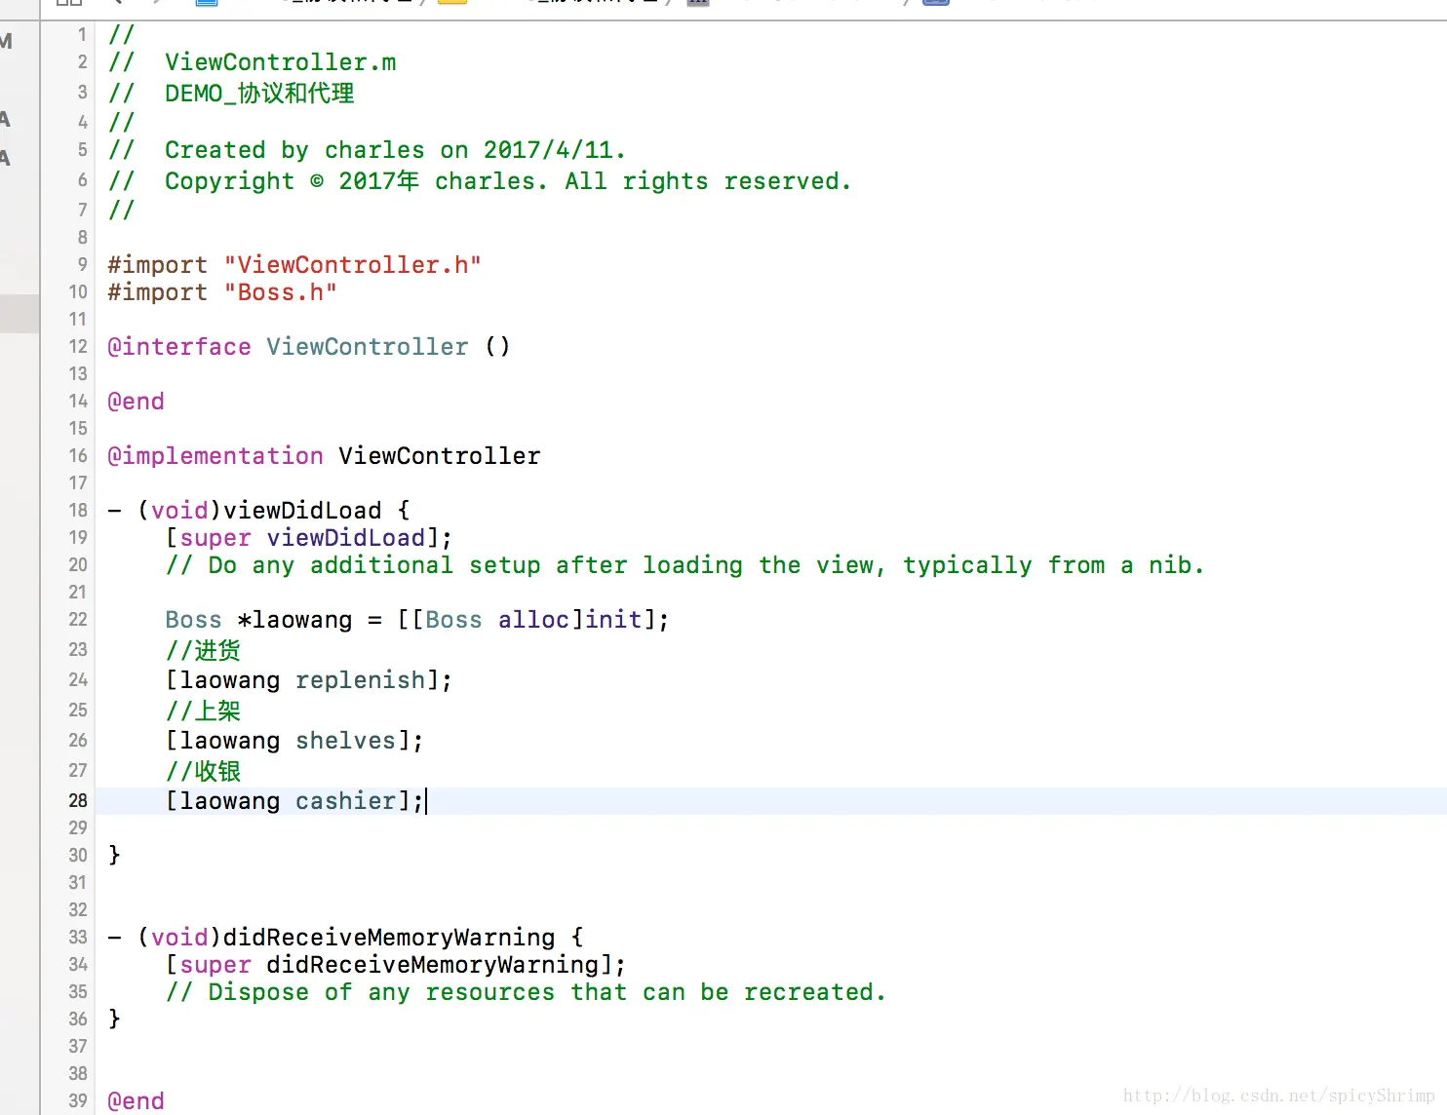Screen dimensions: 1447x1115
Task: Click the "Boss.h" import string
Action: tap(281, 292)
